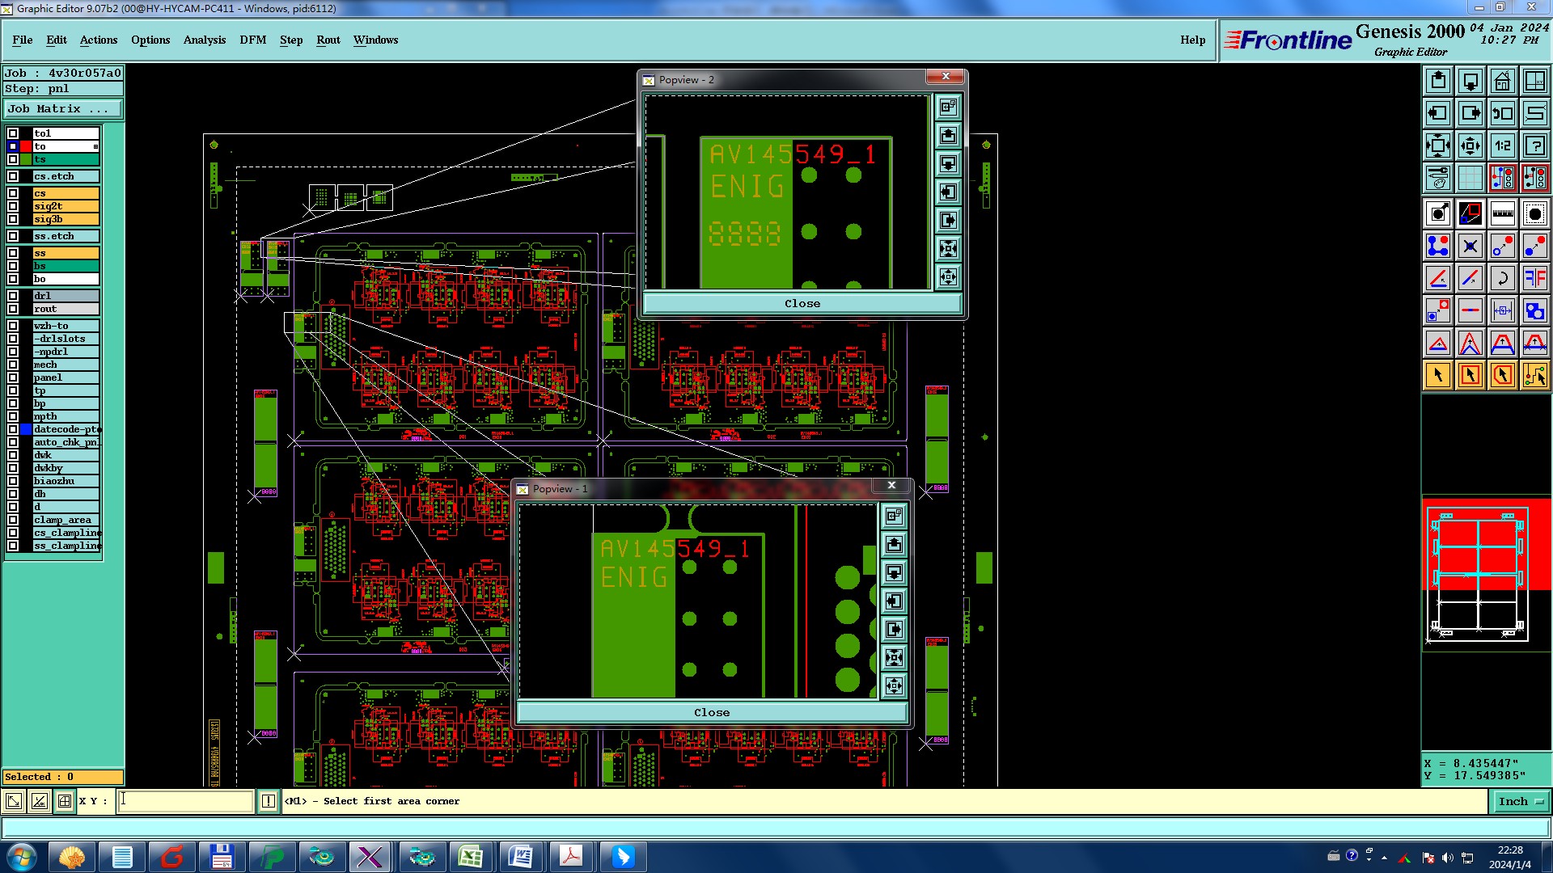Click the clamp_area layer name

[x=66, y=520]
